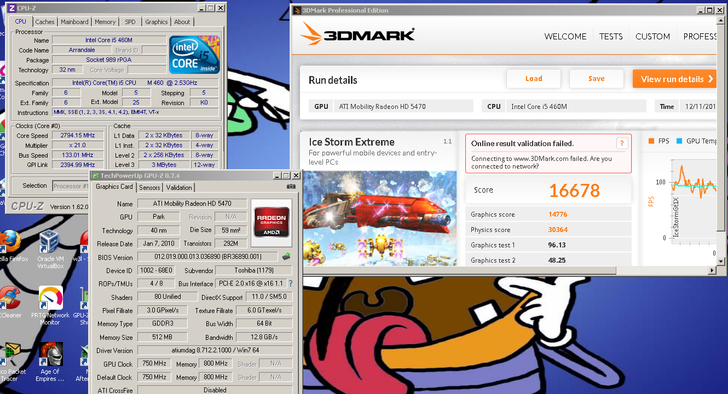The image size is (728, 394).
Task: Click the Graphics score value '14776'
Action: [x=558, y=215]
